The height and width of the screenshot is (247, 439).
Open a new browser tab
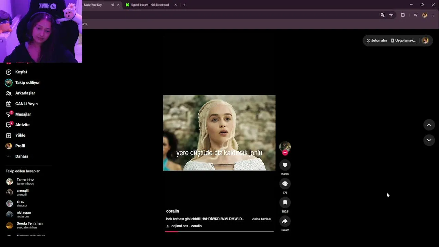(x=184, y=5)
